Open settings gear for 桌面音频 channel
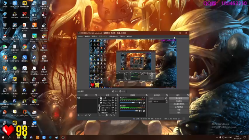Image resolution: width=249 pixels, height=140 pixels. tap(144, 111)
